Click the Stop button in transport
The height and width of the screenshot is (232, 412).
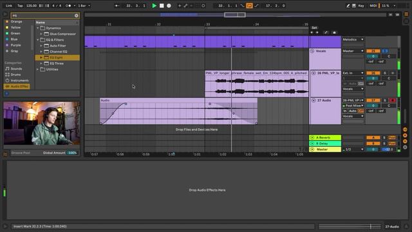tap(162, 6)
